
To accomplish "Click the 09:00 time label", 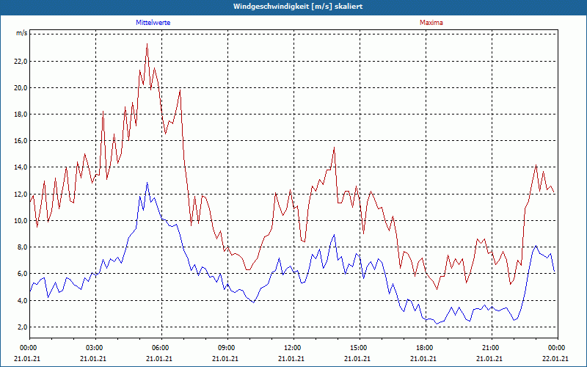I will coord(227,348).
